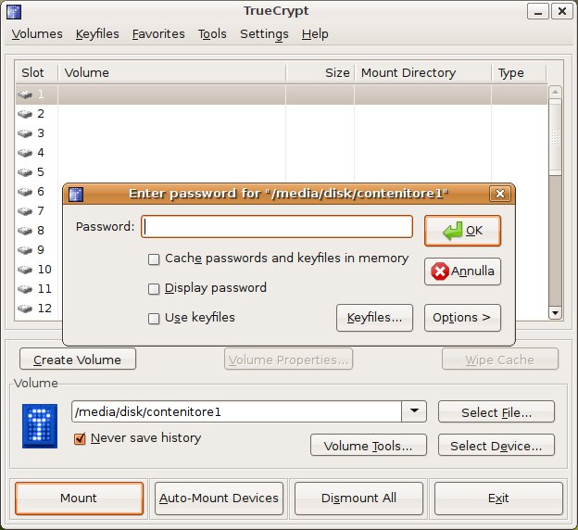Click the TrueCrypt volume logo icon
Screen dimensions: 578x530
pyautogui.click(x=39, y=426)
